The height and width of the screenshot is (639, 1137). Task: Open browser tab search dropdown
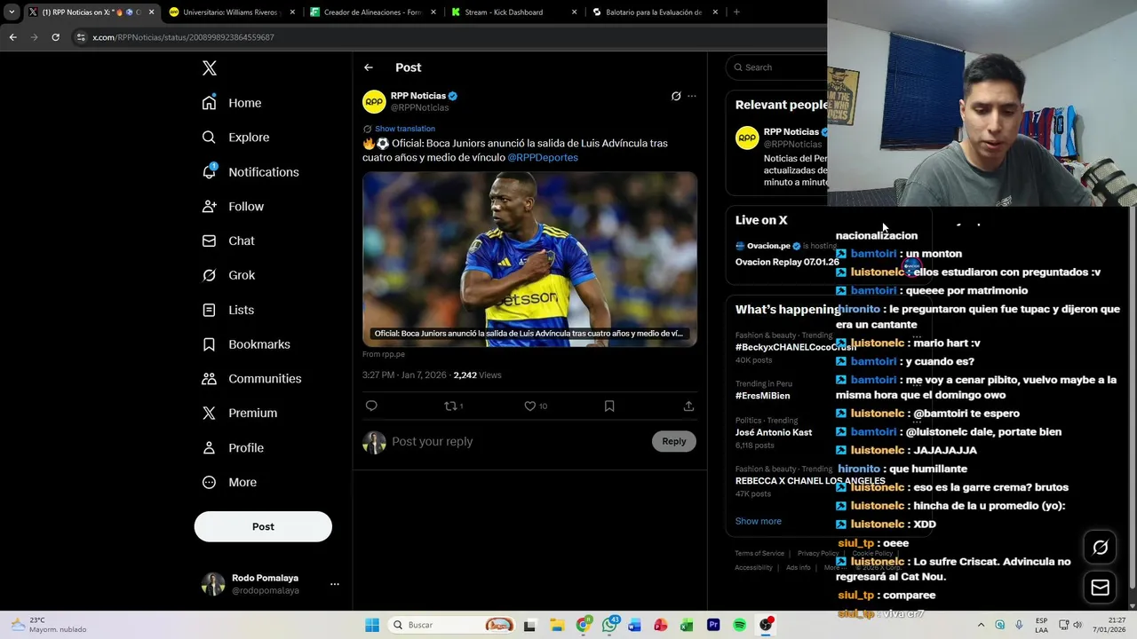12,12
